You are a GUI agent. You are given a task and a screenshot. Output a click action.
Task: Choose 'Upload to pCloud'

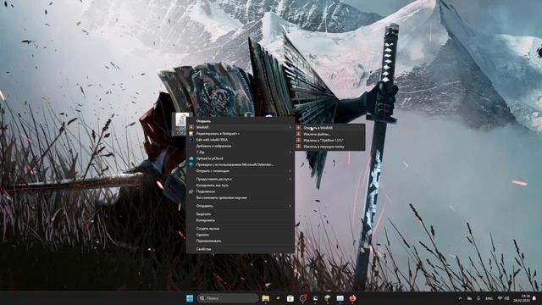point(241,158)
